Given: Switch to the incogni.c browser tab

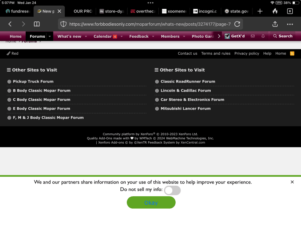Looking at the screenshot, I should pyautogui.click(x=205, y=11).
